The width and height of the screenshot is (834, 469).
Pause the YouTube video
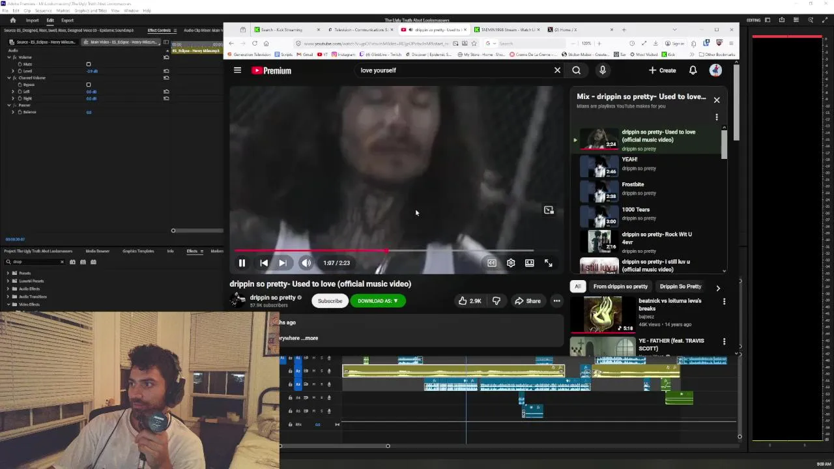[x=242, y=263]
